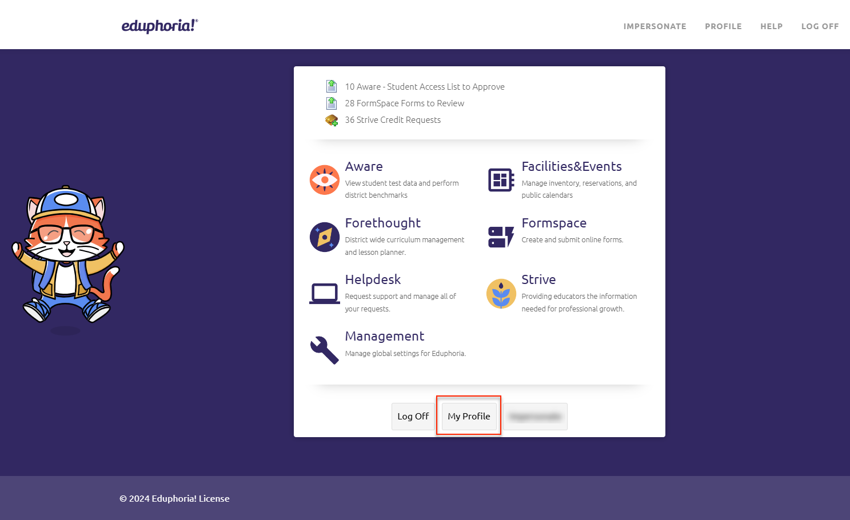Select the Helpdesk laptop icon
The width and height of the screenshot is (850, 520).
click(x=324, y=293)
